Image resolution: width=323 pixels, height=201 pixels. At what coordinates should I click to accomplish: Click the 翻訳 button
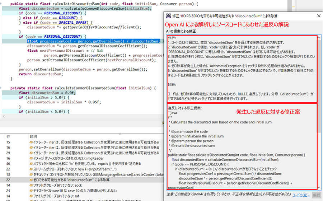[x=317, y=195]
